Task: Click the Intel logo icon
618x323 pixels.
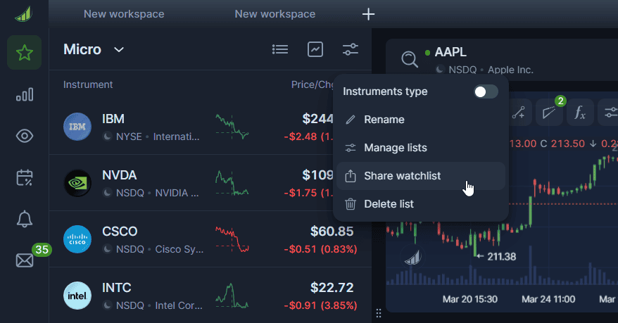Action: pyautogui.click(x=77, y=296)
